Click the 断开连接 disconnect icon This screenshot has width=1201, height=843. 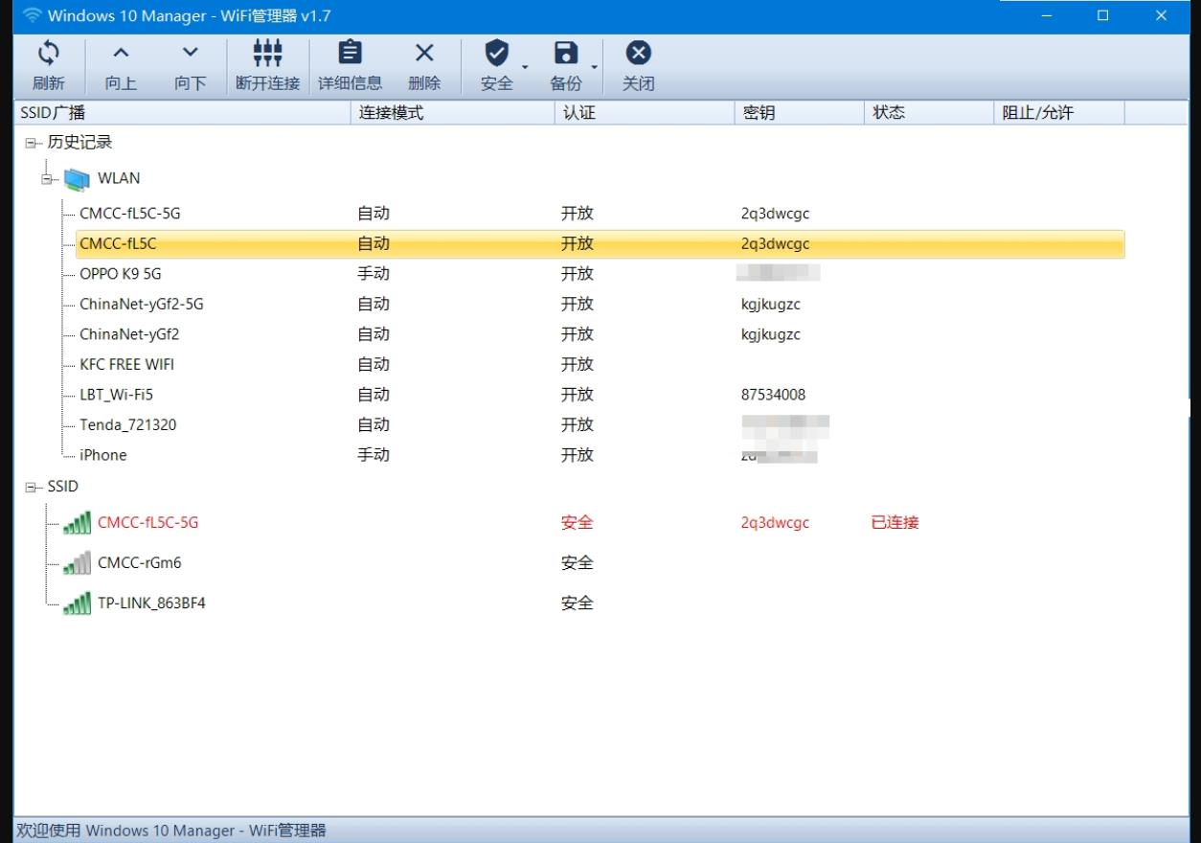tap(267, 52)
